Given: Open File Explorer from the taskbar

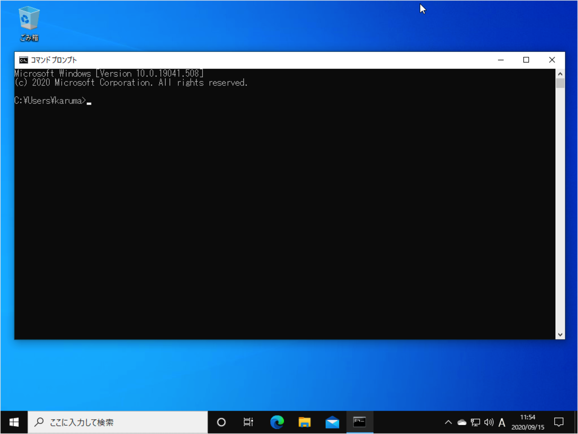Looking at the screenshot, I should 304,422.
